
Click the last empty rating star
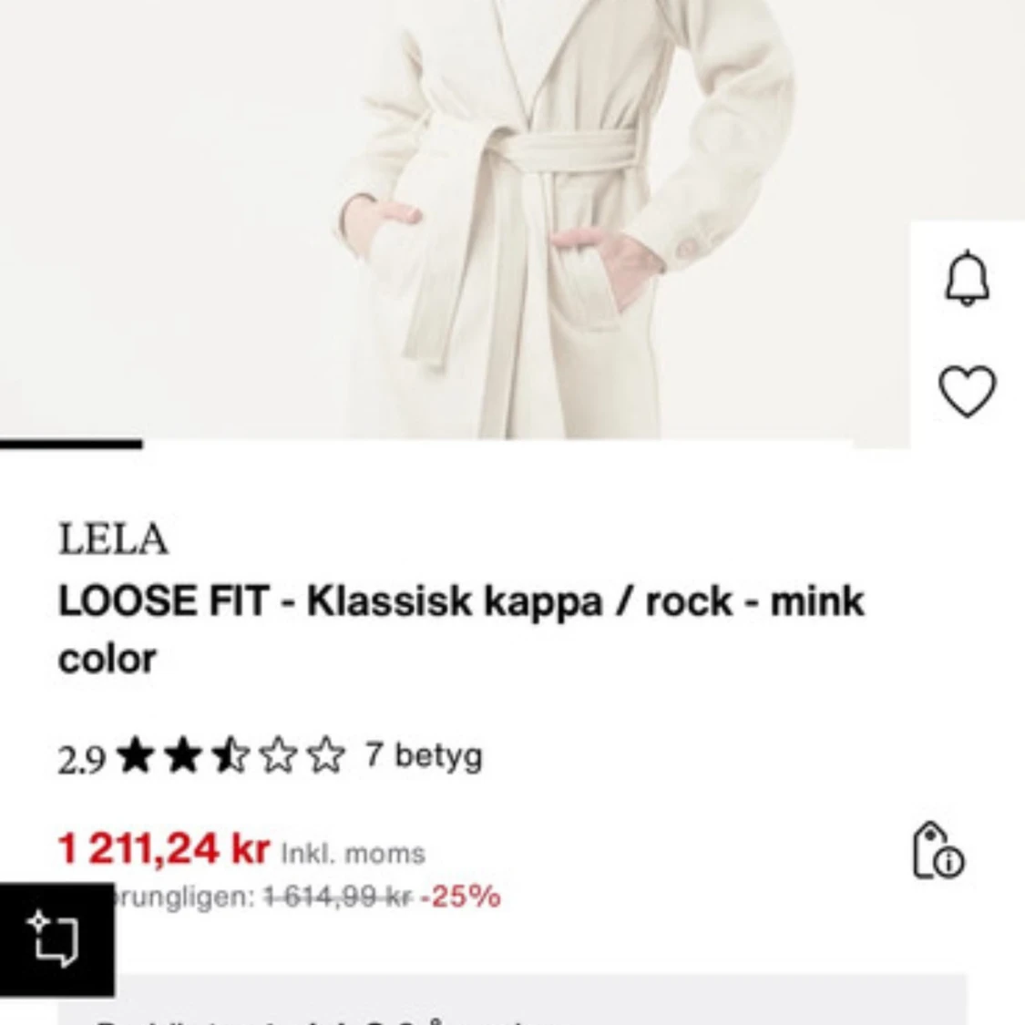coord(325,754)
